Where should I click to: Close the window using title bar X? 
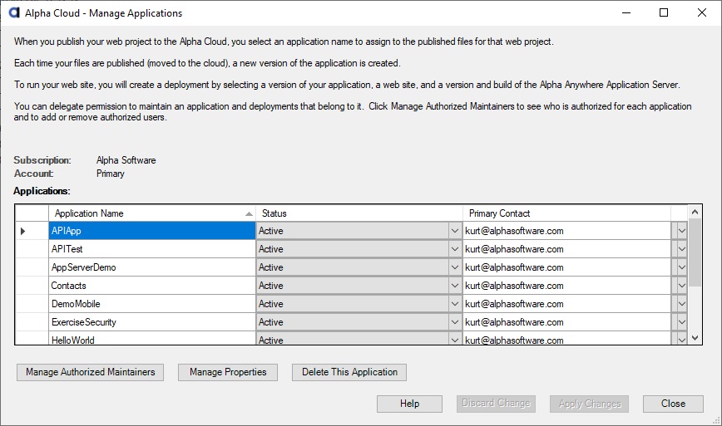click(x=702, y=12)
